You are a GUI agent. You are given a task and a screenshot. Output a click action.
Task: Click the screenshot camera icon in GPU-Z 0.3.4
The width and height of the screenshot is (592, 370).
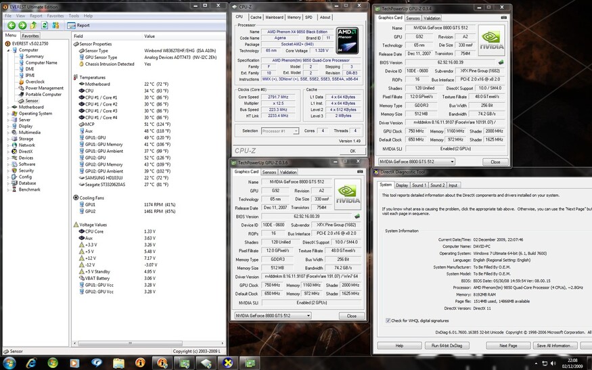click(x=503, y=18)
